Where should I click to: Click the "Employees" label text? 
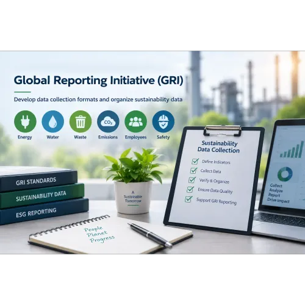tap(135, 137)
